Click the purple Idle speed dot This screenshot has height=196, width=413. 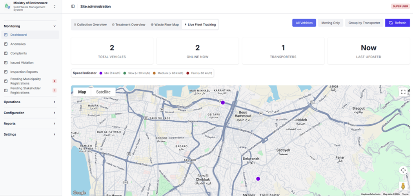coord(101,73)
